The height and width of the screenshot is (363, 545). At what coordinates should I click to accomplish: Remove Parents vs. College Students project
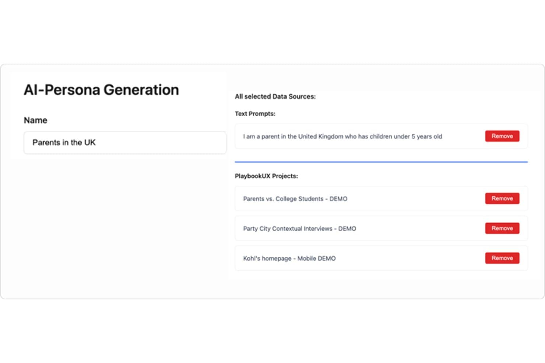click(502, 199)
